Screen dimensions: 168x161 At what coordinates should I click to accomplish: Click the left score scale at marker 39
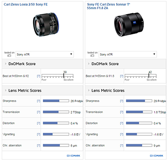click(x=64, y=76)
